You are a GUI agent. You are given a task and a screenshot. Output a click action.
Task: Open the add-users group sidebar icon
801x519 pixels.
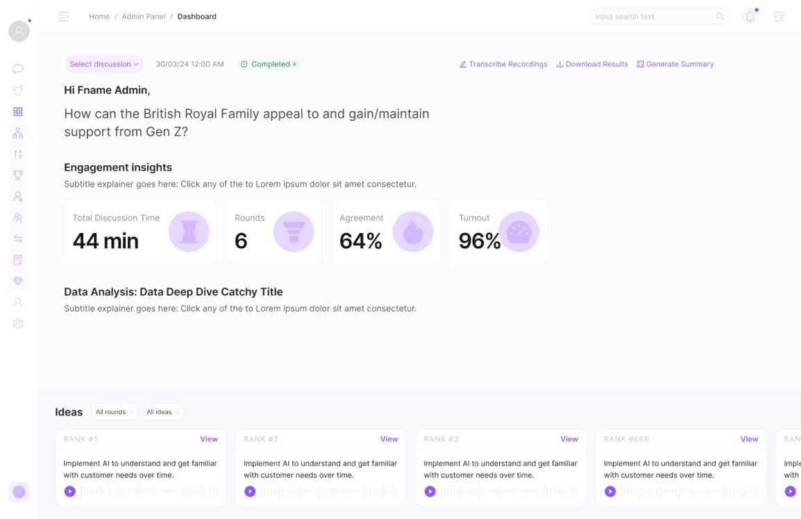(18, 218)
